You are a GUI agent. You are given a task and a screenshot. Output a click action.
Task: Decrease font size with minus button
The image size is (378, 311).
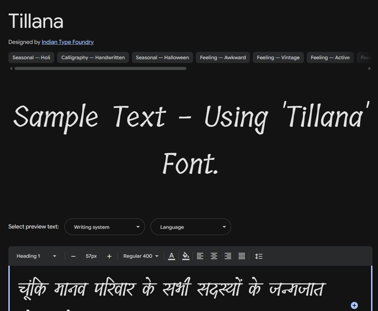(73, 256)
